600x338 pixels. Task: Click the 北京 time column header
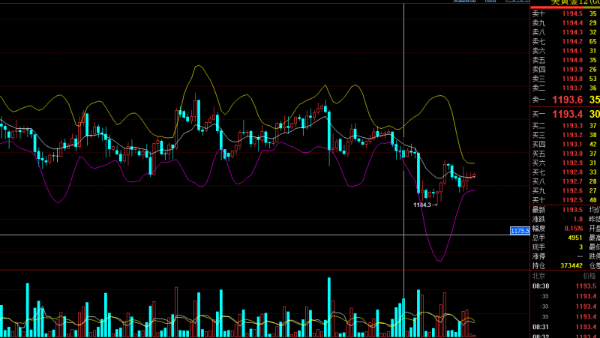coord(538,276)
